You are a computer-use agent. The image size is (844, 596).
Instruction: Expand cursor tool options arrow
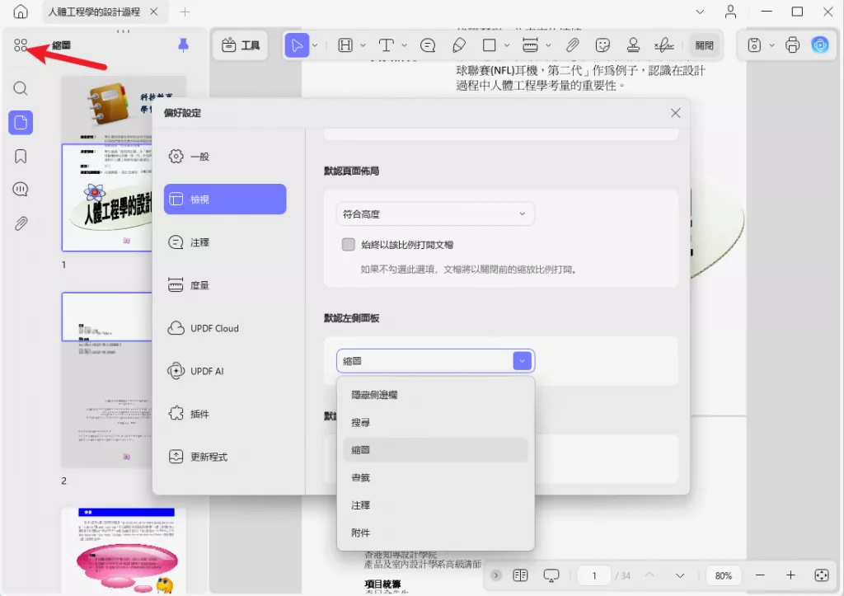point(315,45)
